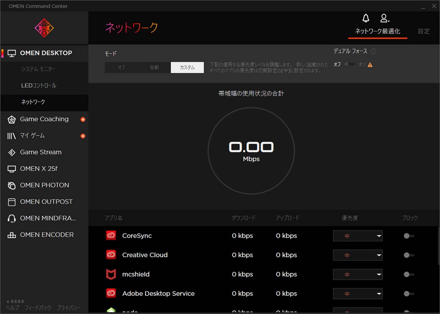Open priority dropdown for Creative Cloud
Image resolution: width=440 pixels, height=314 pixels.
(x=358, y=256)
